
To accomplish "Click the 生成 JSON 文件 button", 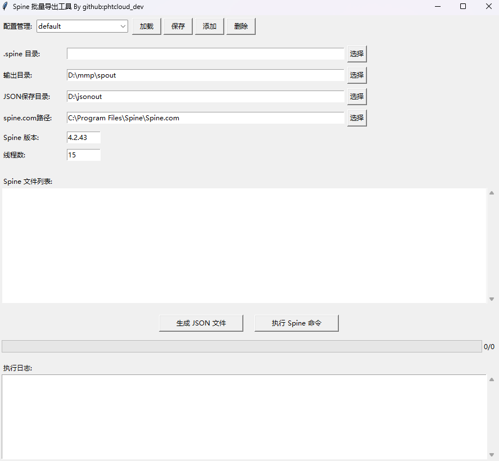I will [201, 323].
